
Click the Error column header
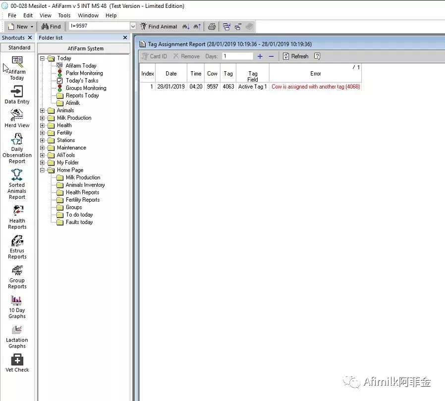coord(315,73)
